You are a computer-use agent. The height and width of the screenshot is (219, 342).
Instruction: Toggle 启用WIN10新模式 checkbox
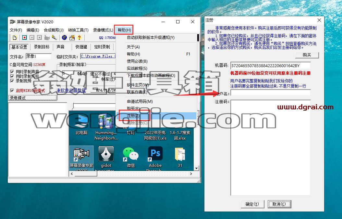[12, 90]
